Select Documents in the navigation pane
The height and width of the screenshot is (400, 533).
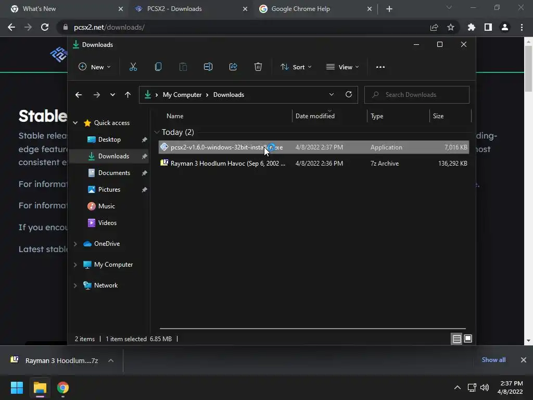(x=114, y=173)
